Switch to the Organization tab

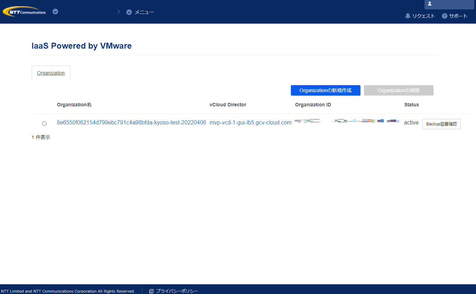tap(51, 73)
